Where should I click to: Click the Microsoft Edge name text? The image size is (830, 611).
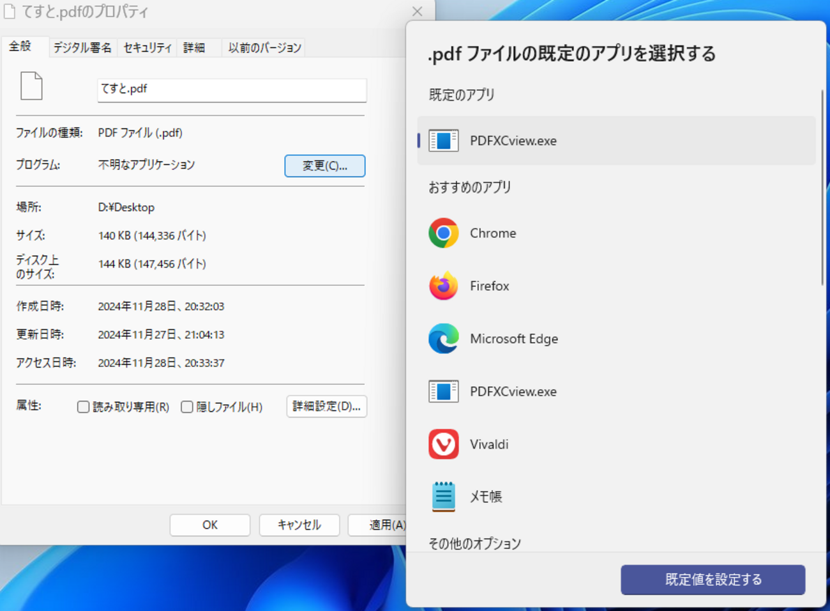tap(514, 339)
